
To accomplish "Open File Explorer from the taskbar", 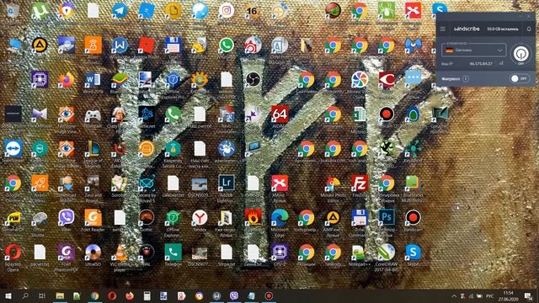I will [60, 295].
